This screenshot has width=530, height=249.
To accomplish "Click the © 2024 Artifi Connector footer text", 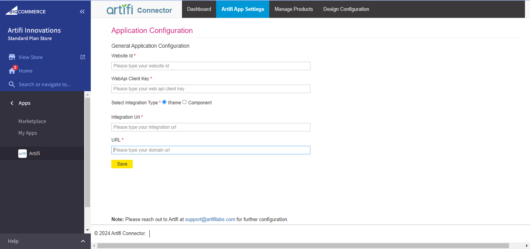I will (120, 233).
